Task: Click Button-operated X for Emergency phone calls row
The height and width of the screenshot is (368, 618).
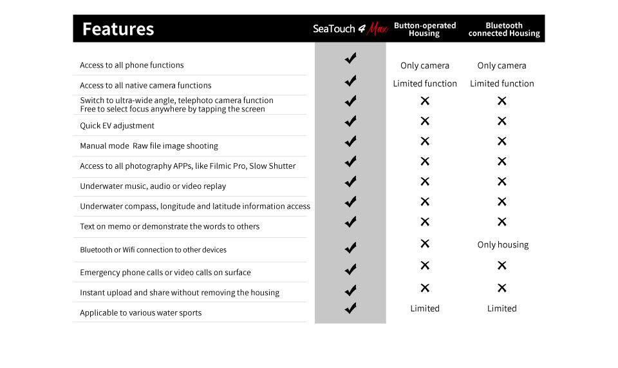Action: tap(425, 266)
